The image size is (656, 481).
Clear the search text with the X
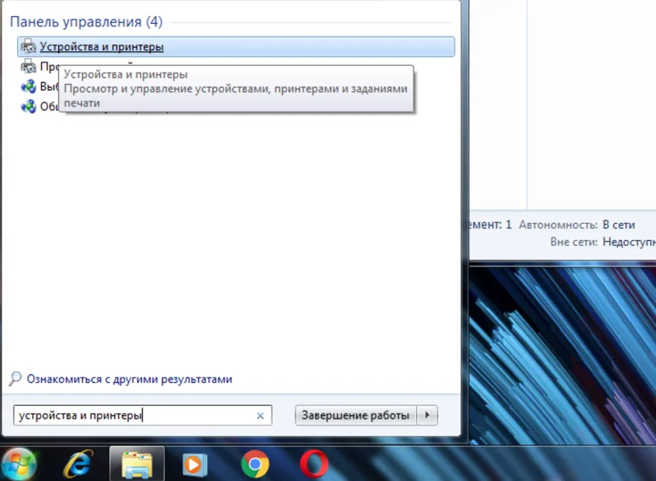261,416
